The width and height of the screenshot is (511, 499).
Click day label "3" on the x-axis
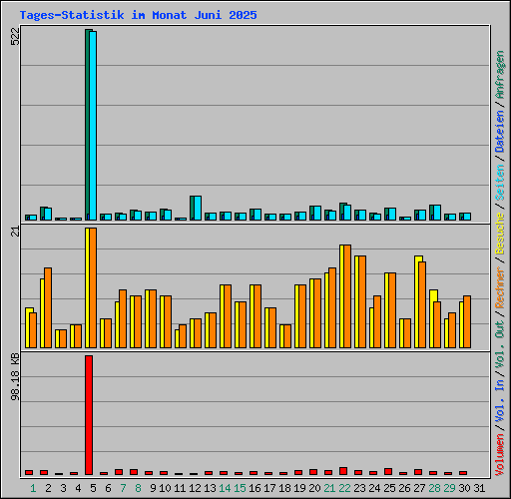(63, 488)
